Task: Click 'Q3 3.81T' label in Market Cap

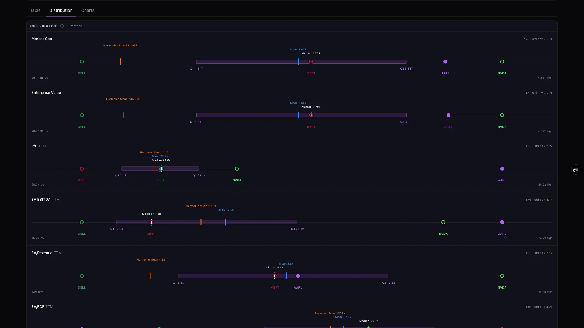Action: click(x=407, y=69)
